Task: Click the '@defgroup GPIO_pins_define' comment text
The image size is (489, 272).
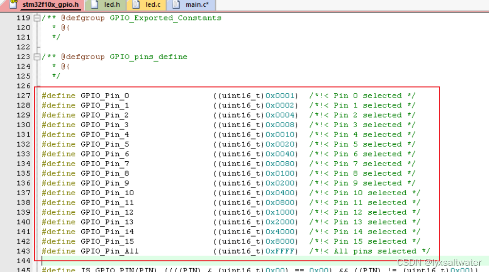Action: click(x=124, y=57)
